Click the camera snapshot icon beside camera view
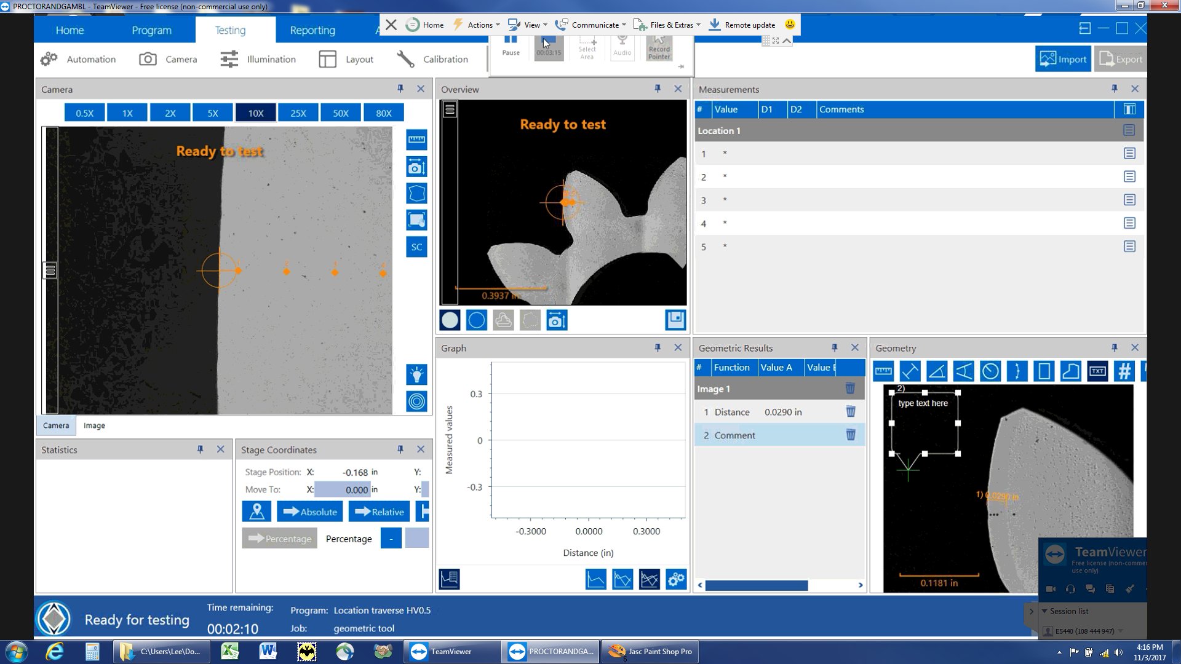The width and height of the screenshot is (1181, 664). [x=416, y=167]
